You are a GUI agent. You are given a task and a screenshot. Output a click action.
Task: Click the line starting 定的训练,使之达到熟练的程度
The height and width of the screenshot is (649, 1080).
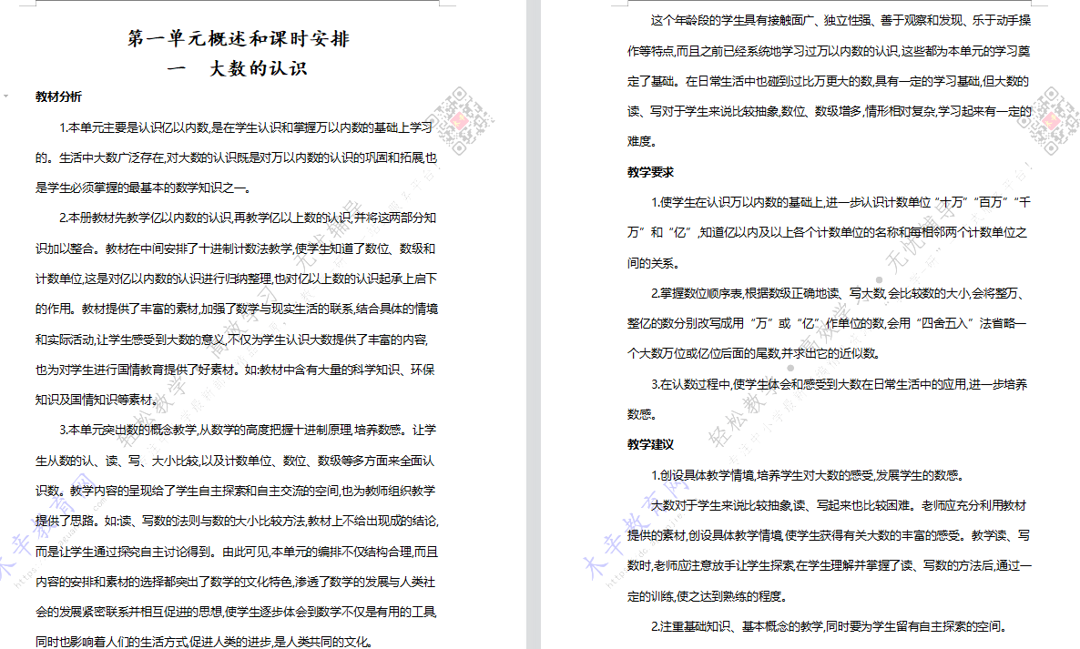point(707,596)
